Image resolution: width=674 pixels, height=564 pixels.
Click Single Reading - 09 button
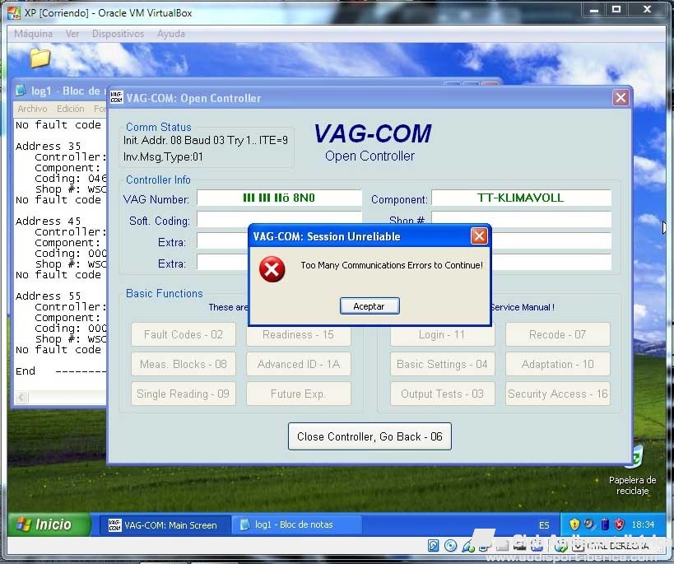pos(184,394)
